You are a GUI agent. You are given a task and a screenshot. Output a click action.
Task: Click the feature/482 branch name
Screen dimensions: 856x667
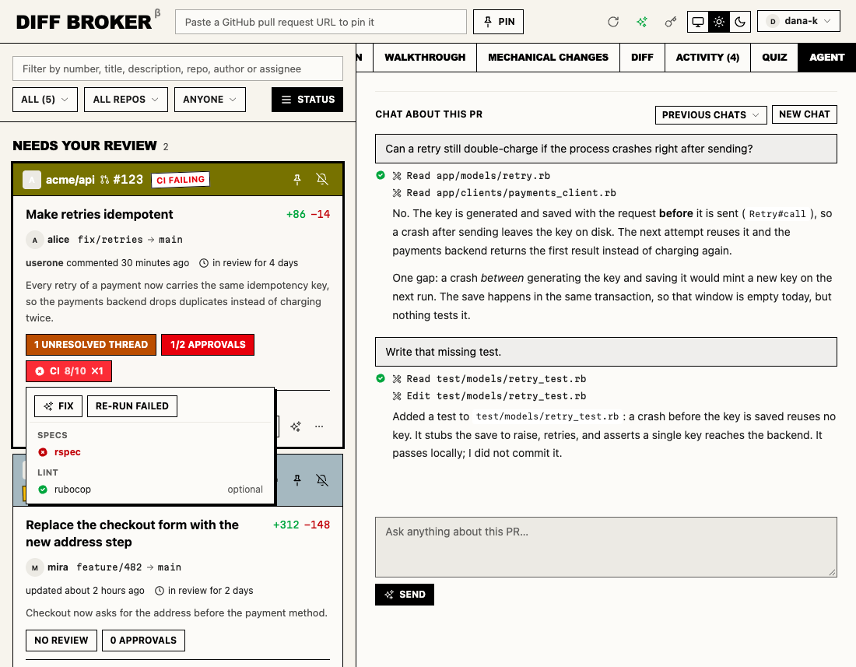(109, 567)
